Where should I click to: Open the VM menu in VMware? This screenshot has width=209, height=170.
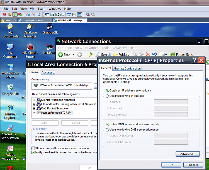point(32,9)
